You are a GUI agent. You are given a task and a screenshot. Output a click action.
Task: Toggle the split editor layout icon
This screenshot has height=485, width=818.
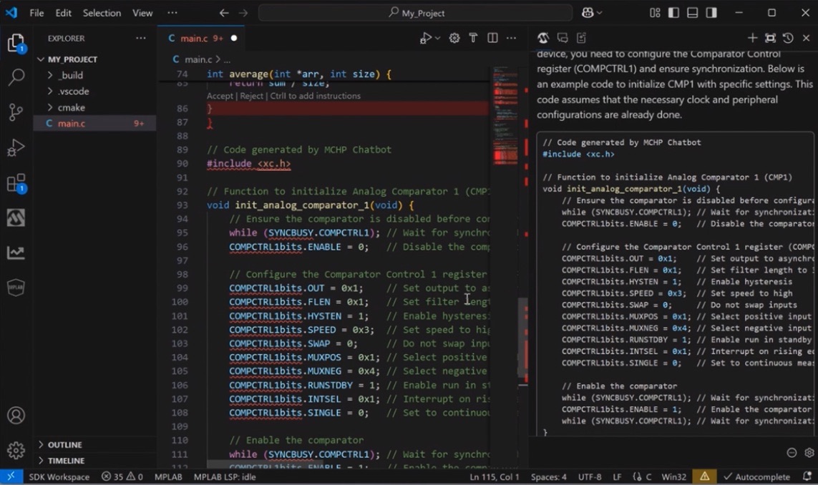point(492,38)
